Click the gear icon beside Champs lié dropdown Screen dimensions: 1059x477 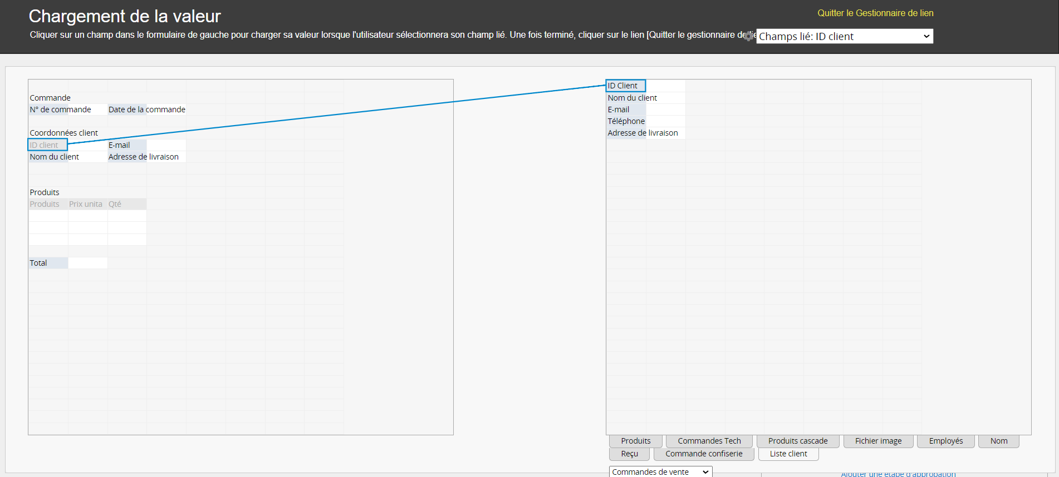point(749,36)
